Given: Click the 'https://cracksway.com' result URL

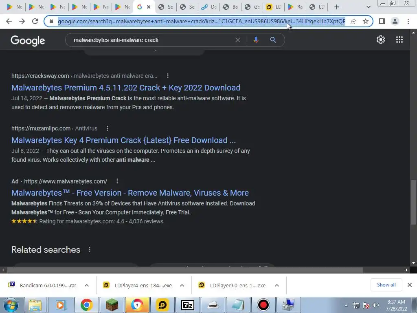Looking at the screenshot, I should point(40,76).
